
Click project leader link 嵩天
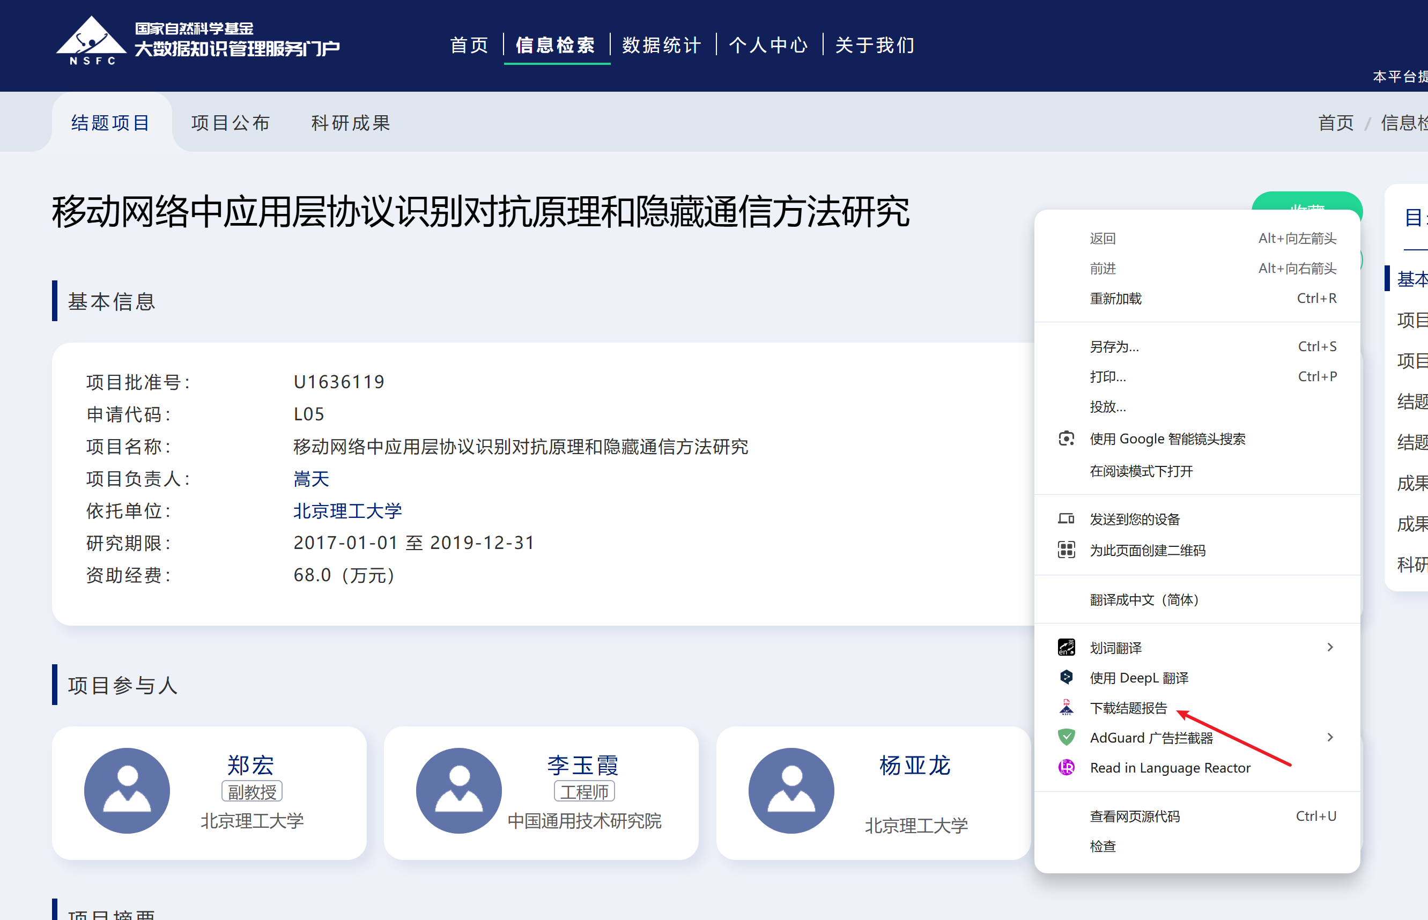(x=312, y=479)
